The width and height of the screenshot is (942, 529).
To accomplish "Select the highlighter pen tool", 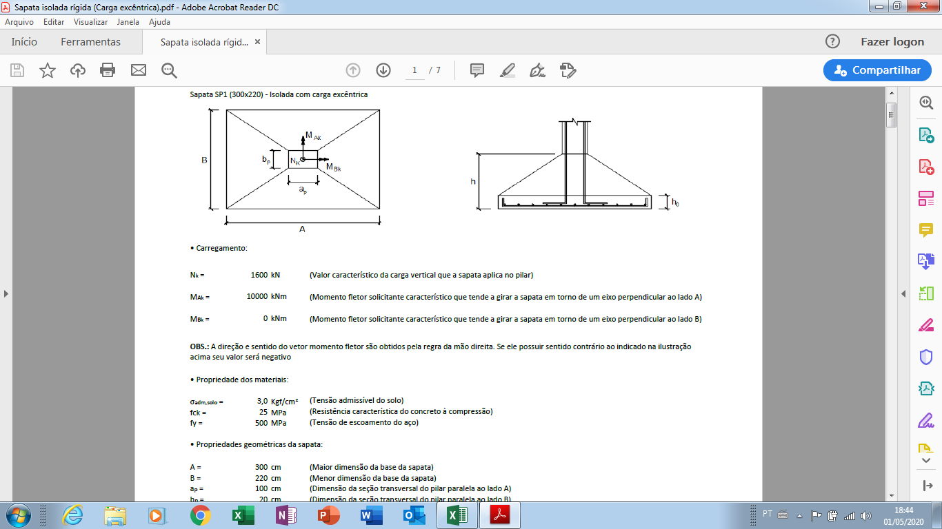I will [x=507, y=70].
